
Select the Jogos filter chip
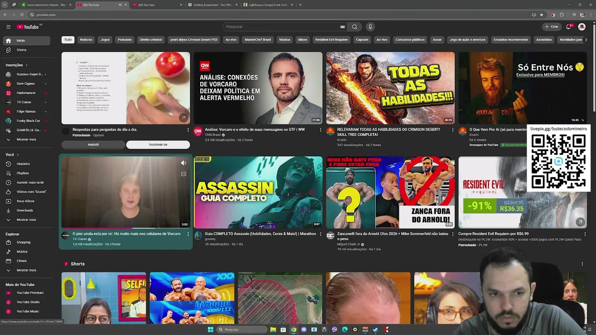(105, 40)
